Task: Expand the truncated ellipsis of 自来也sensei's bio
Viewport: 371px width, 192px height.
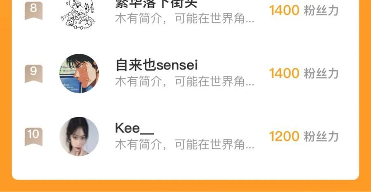Action: [250, 85]
